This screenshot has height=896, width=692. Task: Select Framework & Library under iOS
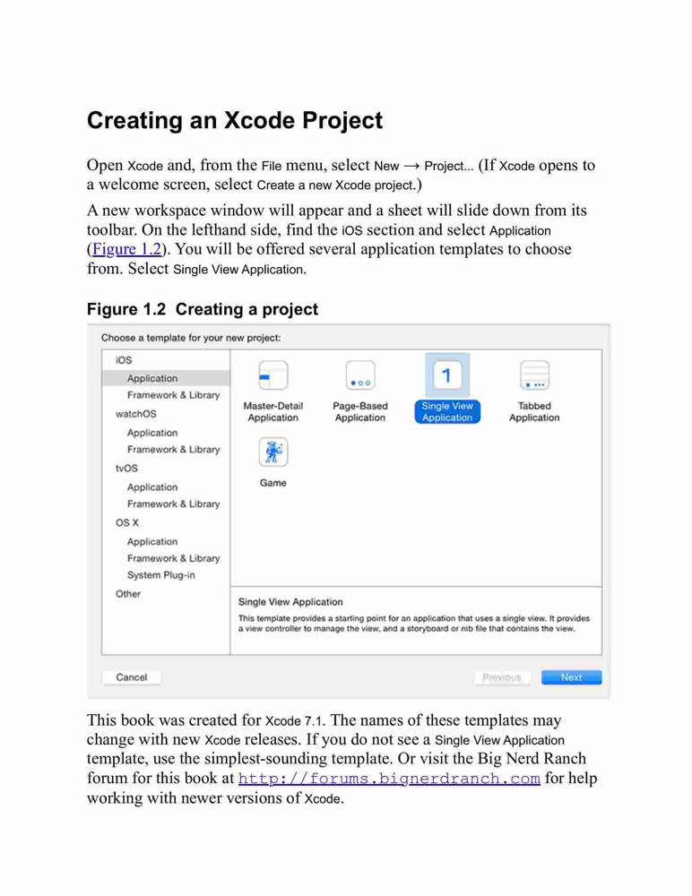pyautogui.click(x=173, y=395)
